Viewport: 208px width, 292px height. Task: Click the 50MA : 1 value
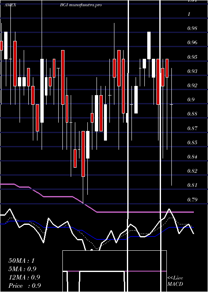[22, 261]
